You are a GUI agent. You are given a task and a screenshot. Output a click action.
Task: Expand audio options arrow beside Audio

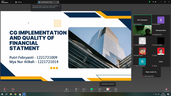tap(7, 89)
